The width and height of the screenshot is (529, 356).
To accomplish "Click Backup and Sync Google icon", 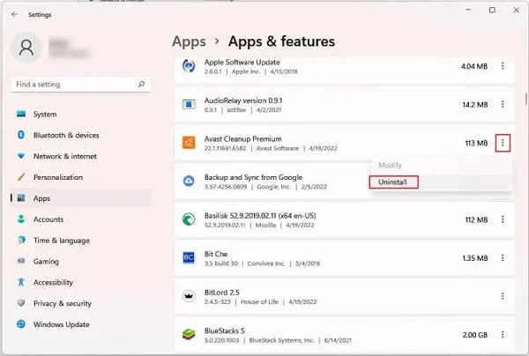I will pos(189,181).
